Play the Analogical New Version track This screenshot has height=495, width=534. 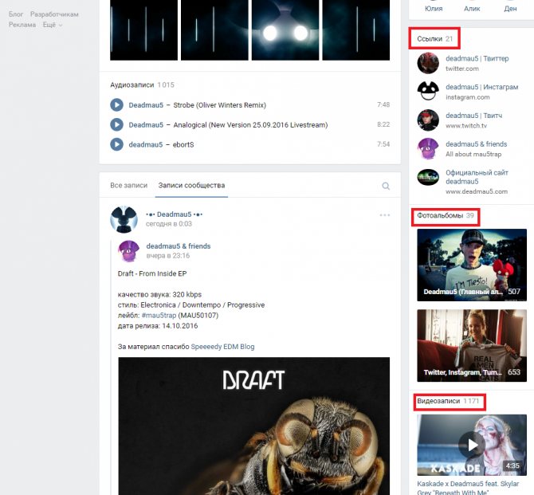point(116,124)
